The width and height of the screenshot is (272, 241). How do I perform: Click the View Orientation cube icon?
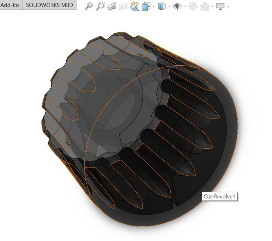tap(146, 6)
